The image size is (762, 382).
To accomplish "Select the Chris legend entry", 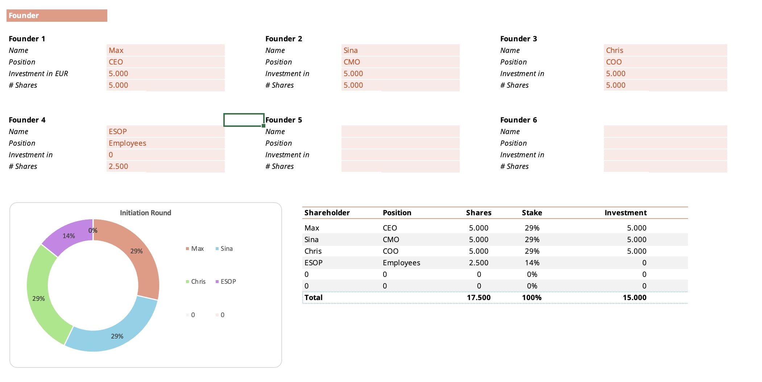I will tap(195, 282).
